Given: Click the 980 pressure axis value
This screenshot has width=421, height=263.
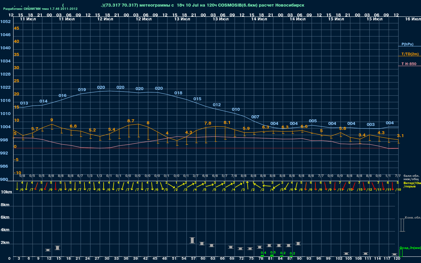Looking at the screenshot, I should coord(4,179).
